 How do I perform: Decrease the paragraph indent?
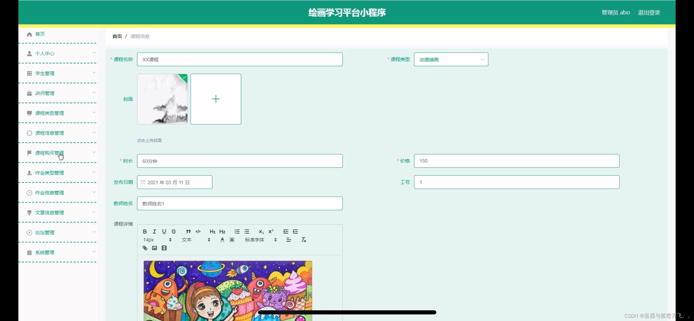pyautogui.click(x=286, y=232)
